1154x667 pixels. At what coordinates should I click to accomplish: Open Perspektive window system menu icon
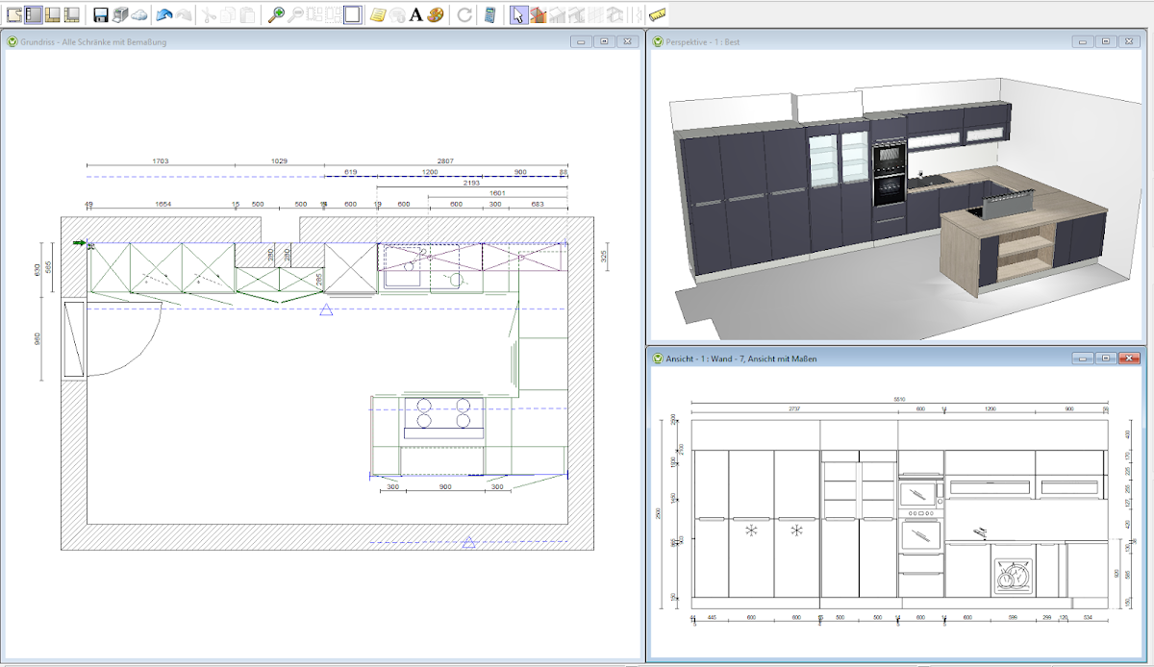pos(657,42)
